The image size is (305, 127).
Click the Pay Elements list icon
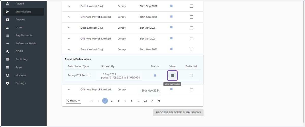click(7, 35)
